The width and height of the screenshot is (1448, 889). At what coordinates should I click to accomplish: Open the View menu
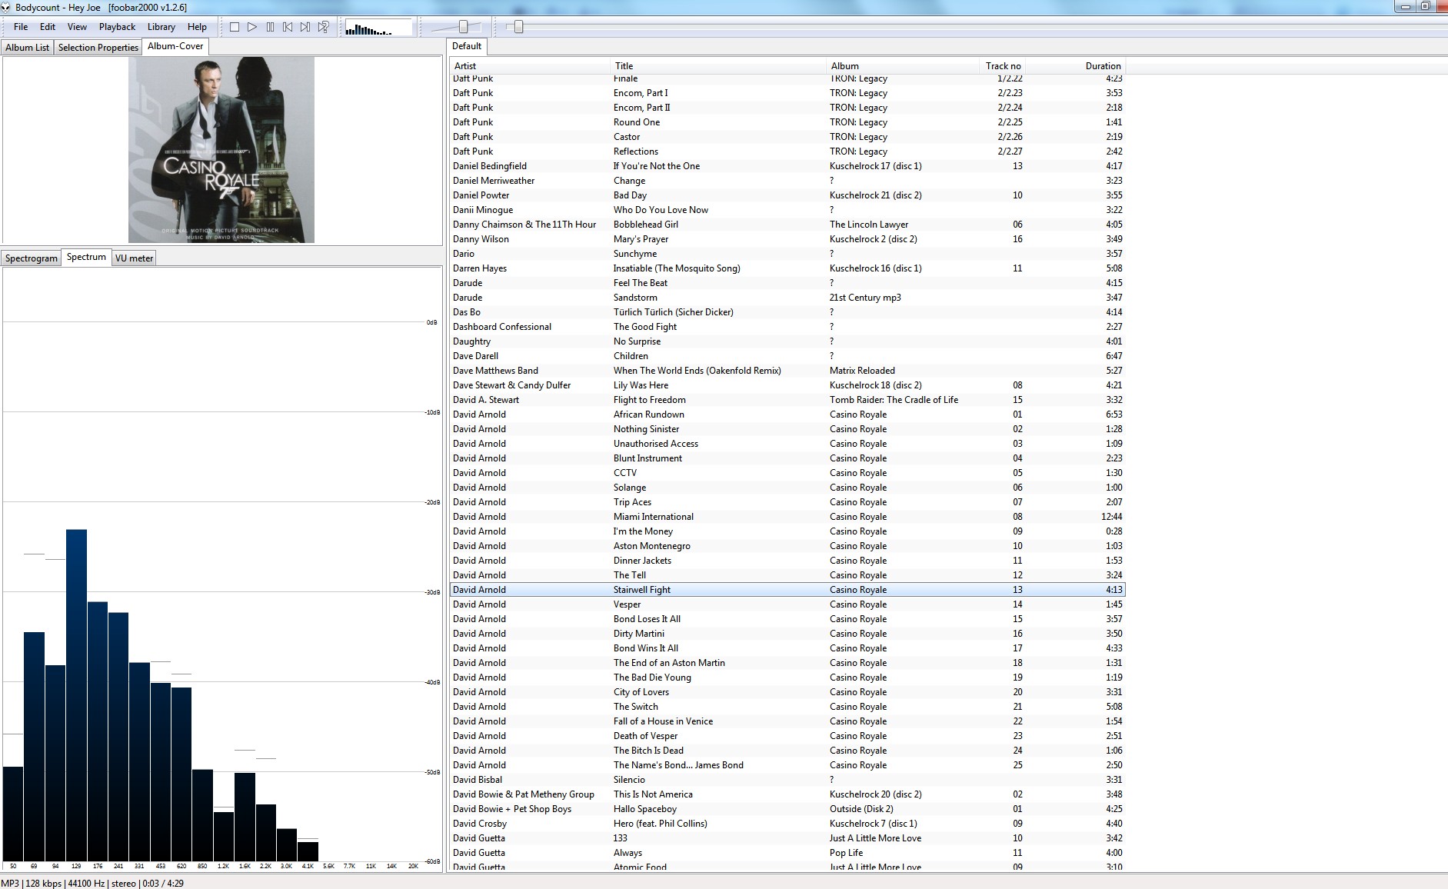click(x=77, y=27)
